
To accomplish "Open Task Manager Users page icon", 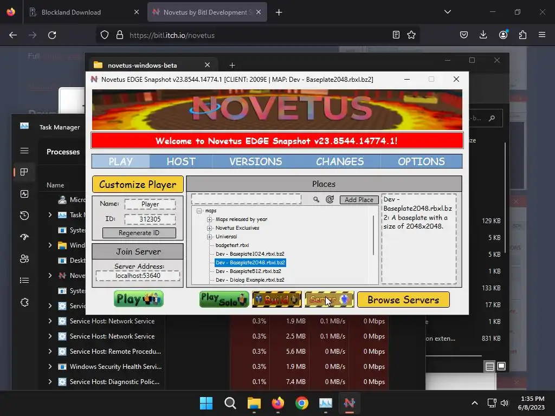I will coord(24,259).
